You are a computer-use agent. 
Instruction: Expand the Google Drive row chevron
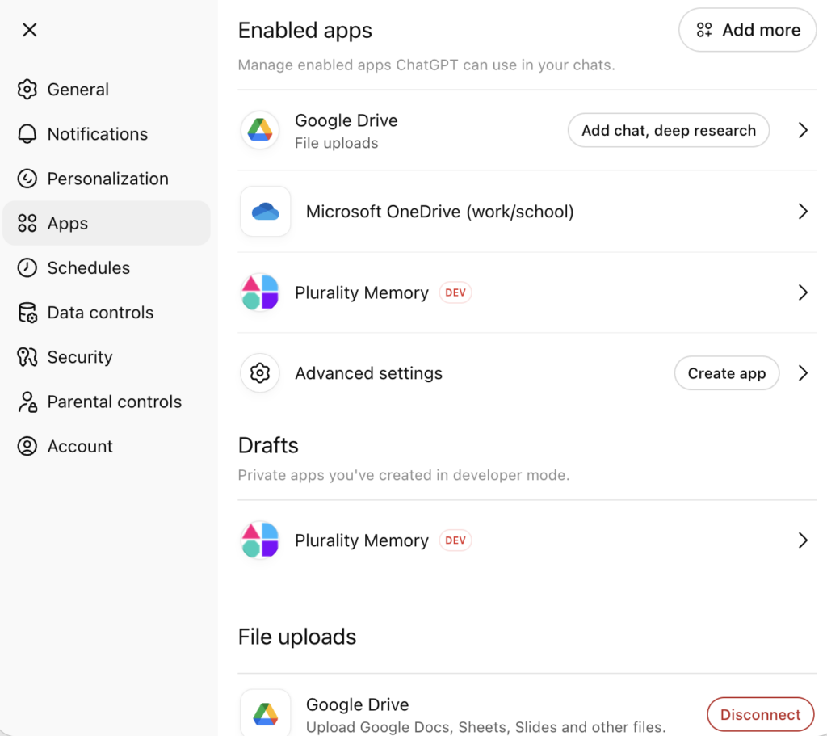pyautogui.click(x=803, y=130)
